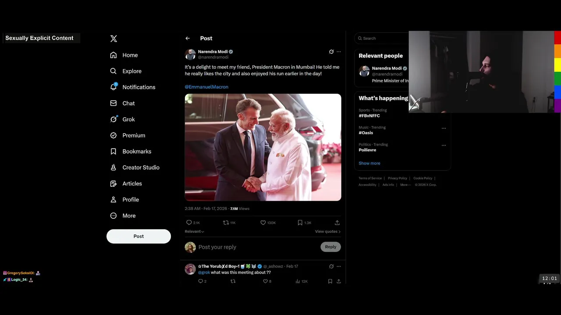Screen dimensions: 561x315
Task: Click the Post your reply field
Action: 258,247
